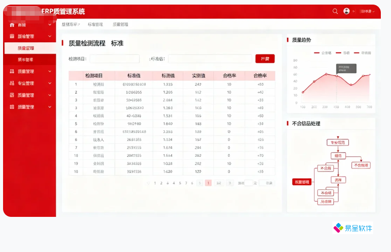
Task: Click the table cell reading 242
Action: pyautogui.click(x=198, y=85)
